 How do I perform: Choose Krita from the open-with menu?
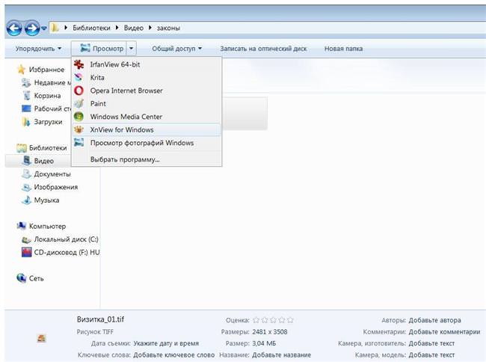(147, 78)
